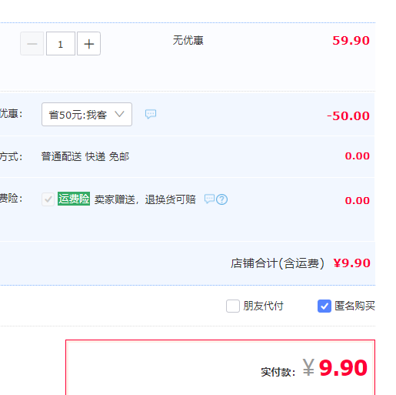Click the chat bubble icon next to 退换货可赔
Viewport: 396px width, 395px height.
click(209, 199)
